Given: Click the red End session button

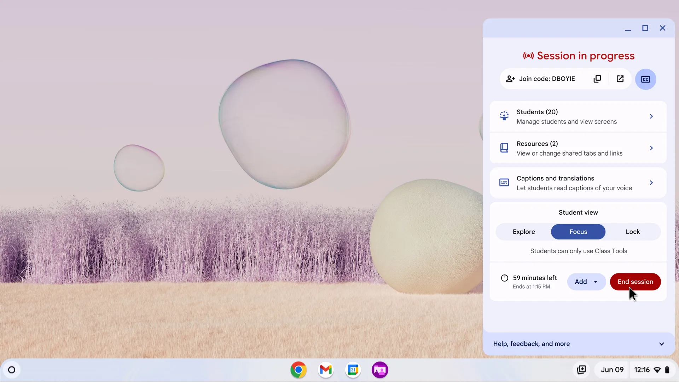Looking at the screenshot, I should (x=635, y=282).
